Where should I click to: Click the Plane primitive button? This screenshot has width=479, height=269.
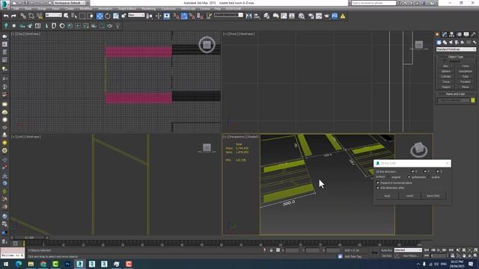click(x=466, y=87)
